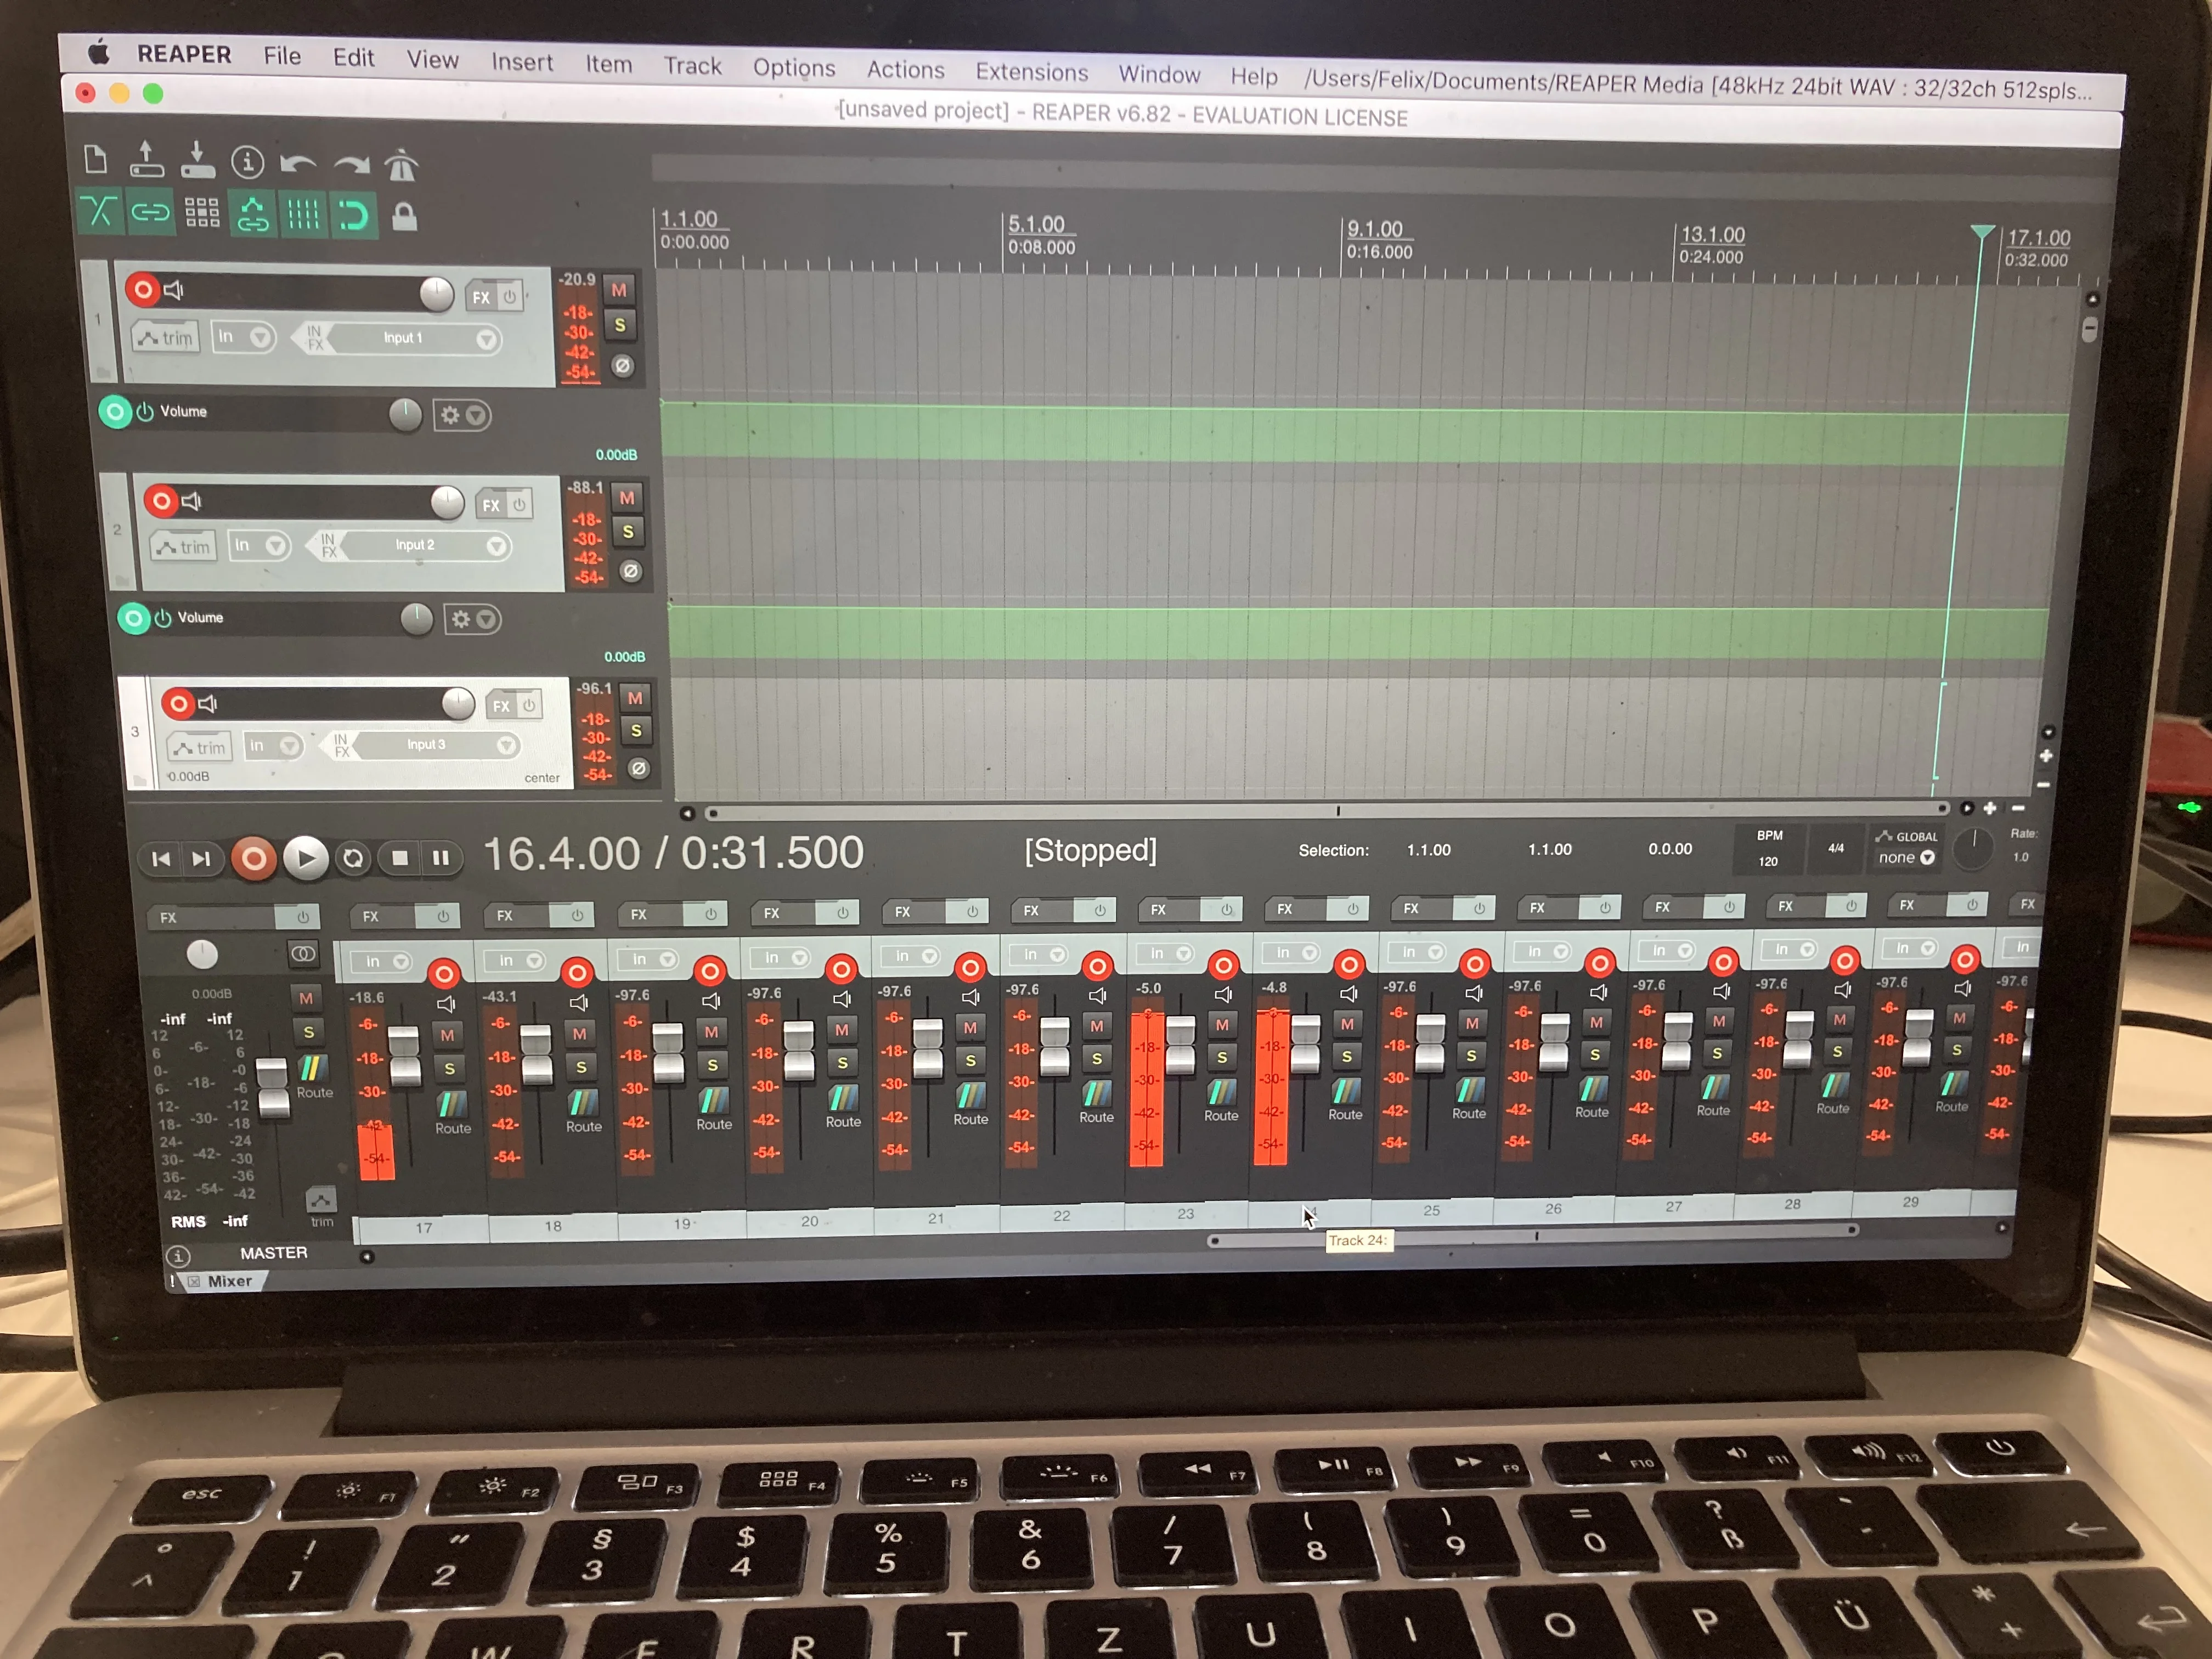Image resolution: width=2212 pixels, height=1659 pixels.
Task: Toggle grid lines toolbar icon
Action: pos(303,215)
